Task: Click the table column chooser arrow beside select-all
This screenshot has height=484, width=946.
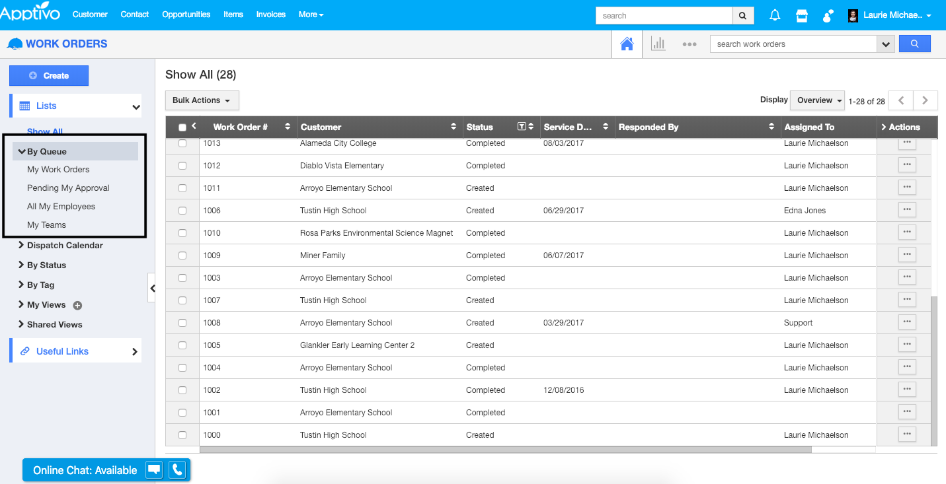Action: [194, 125]
